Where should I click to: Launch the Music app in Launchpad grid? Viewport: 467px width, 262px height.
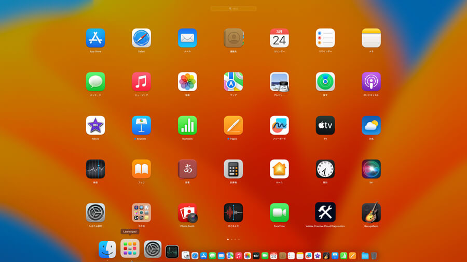142,82
